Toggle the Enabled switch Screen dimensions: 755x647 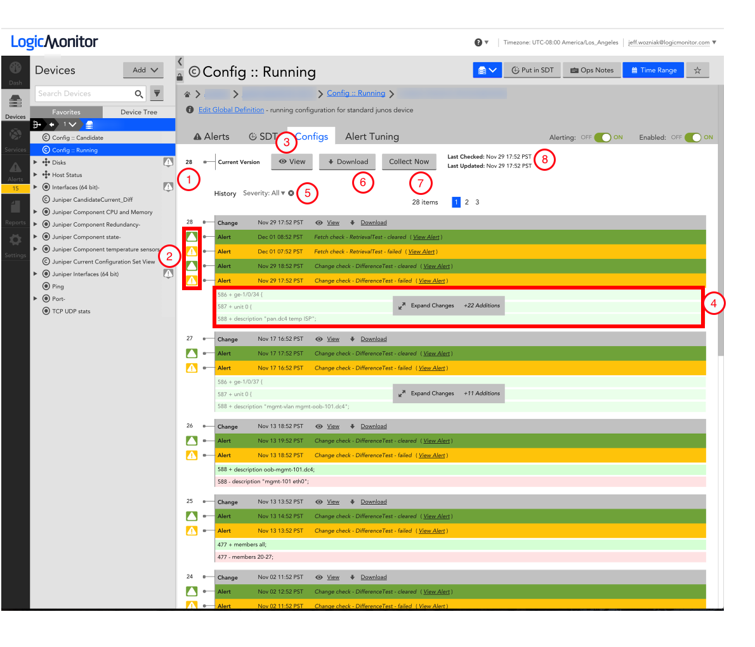tap(693, 137)
